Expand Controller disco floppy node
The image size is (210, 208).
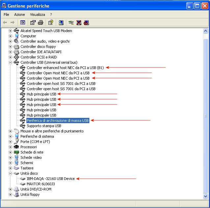tap(10, 47)
